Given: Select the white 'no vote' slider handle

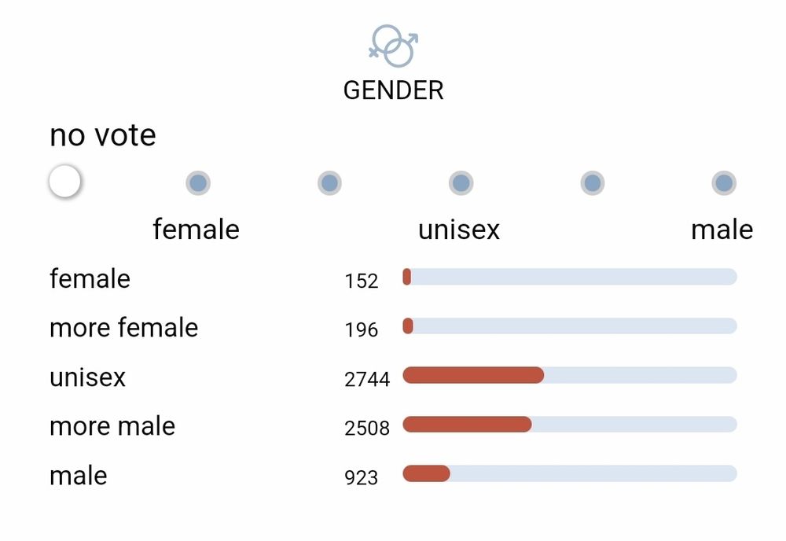Looking at the screenshot, I should (64, 182).
